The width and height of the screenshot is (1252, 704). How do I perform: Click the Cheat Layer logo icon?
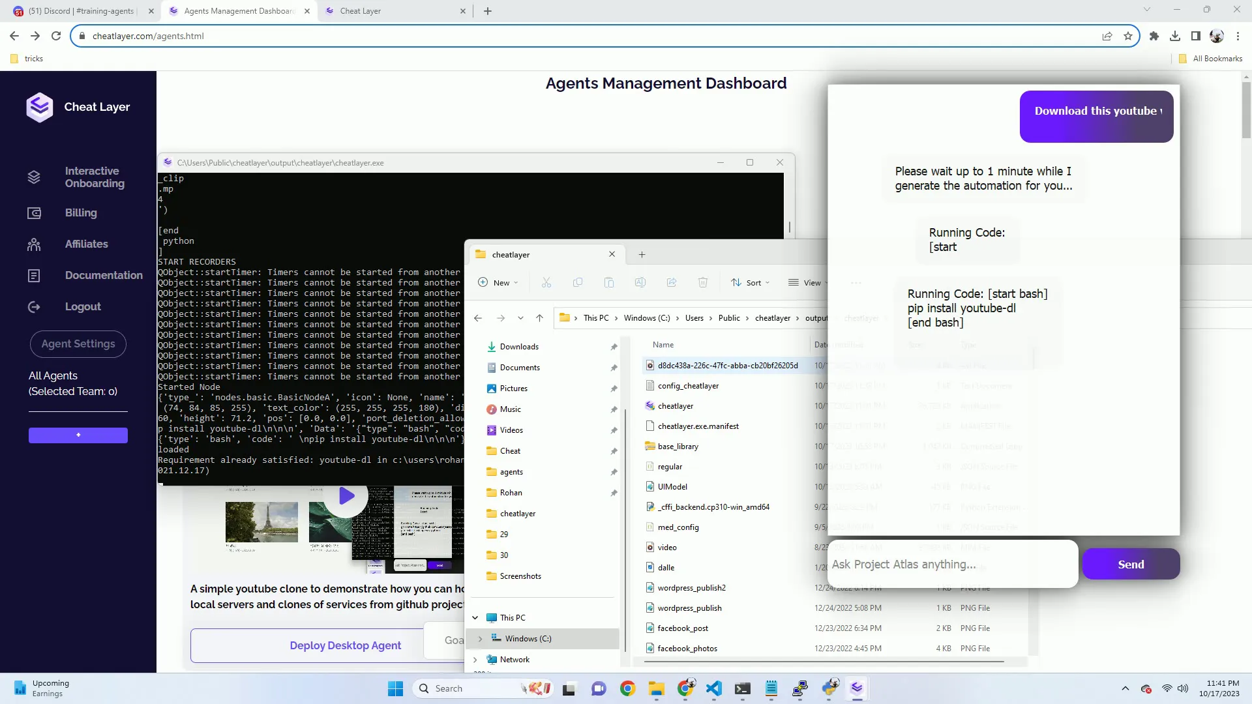point(38,106)
